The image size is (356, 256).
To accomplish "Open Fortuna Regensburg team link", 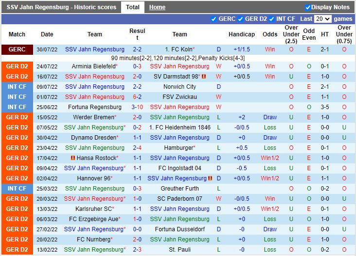I will tap(95, 107).
